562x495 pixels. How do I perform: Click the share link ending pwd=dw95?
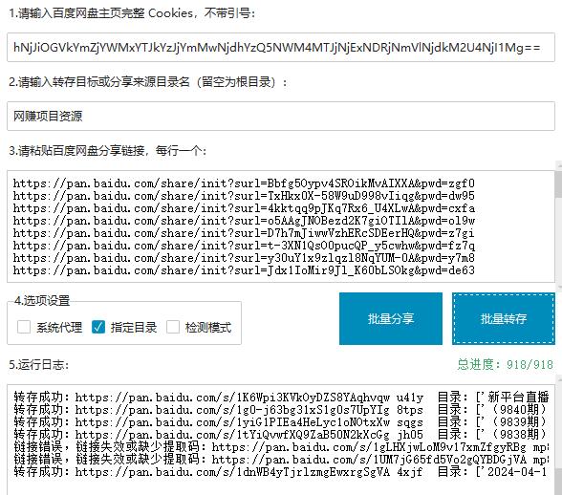244,196
